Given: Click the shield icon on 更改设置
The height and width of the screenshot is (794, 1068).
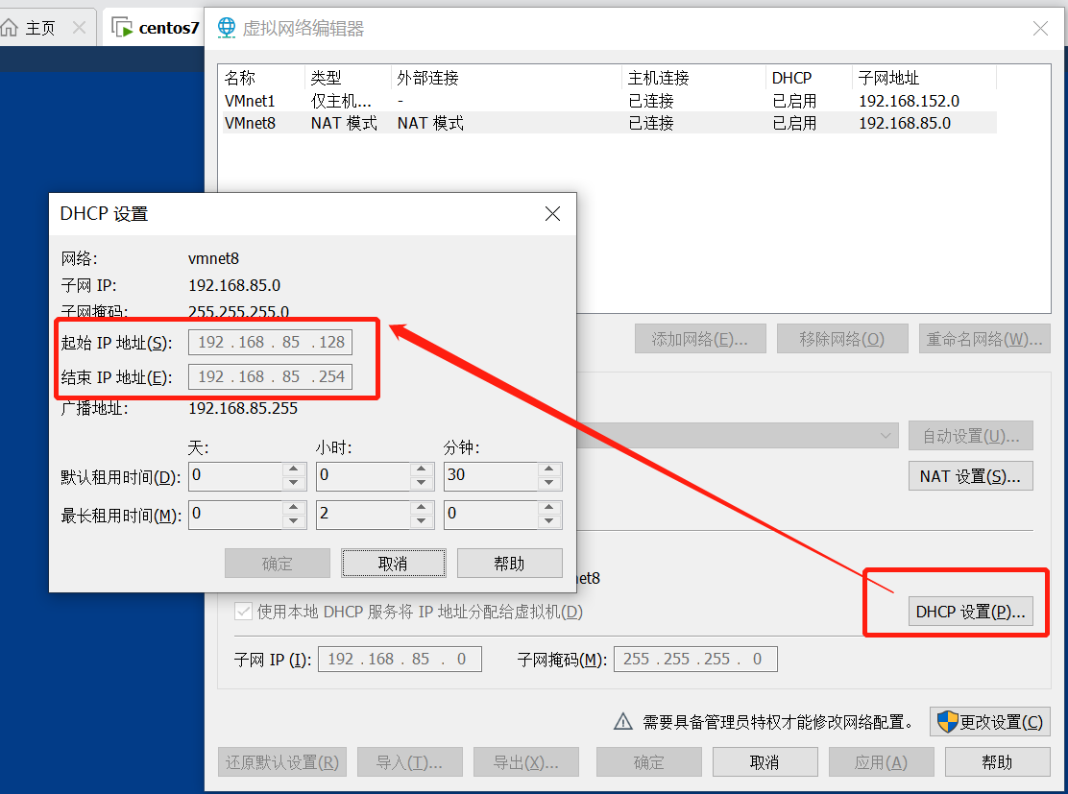Looking at the screenshot, I should click(947, 721).
